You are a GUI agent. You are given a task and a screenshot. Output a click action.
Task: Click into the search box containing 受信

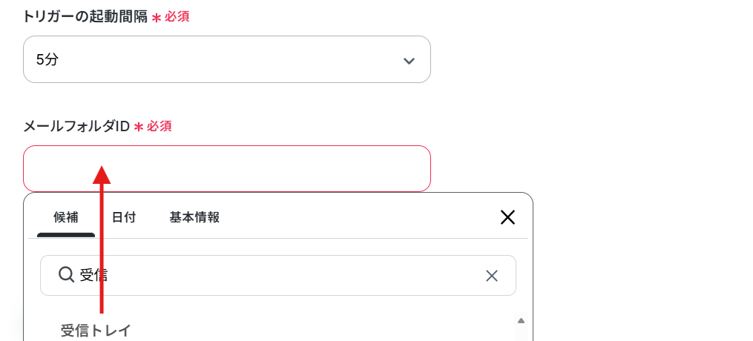point(278,275)
